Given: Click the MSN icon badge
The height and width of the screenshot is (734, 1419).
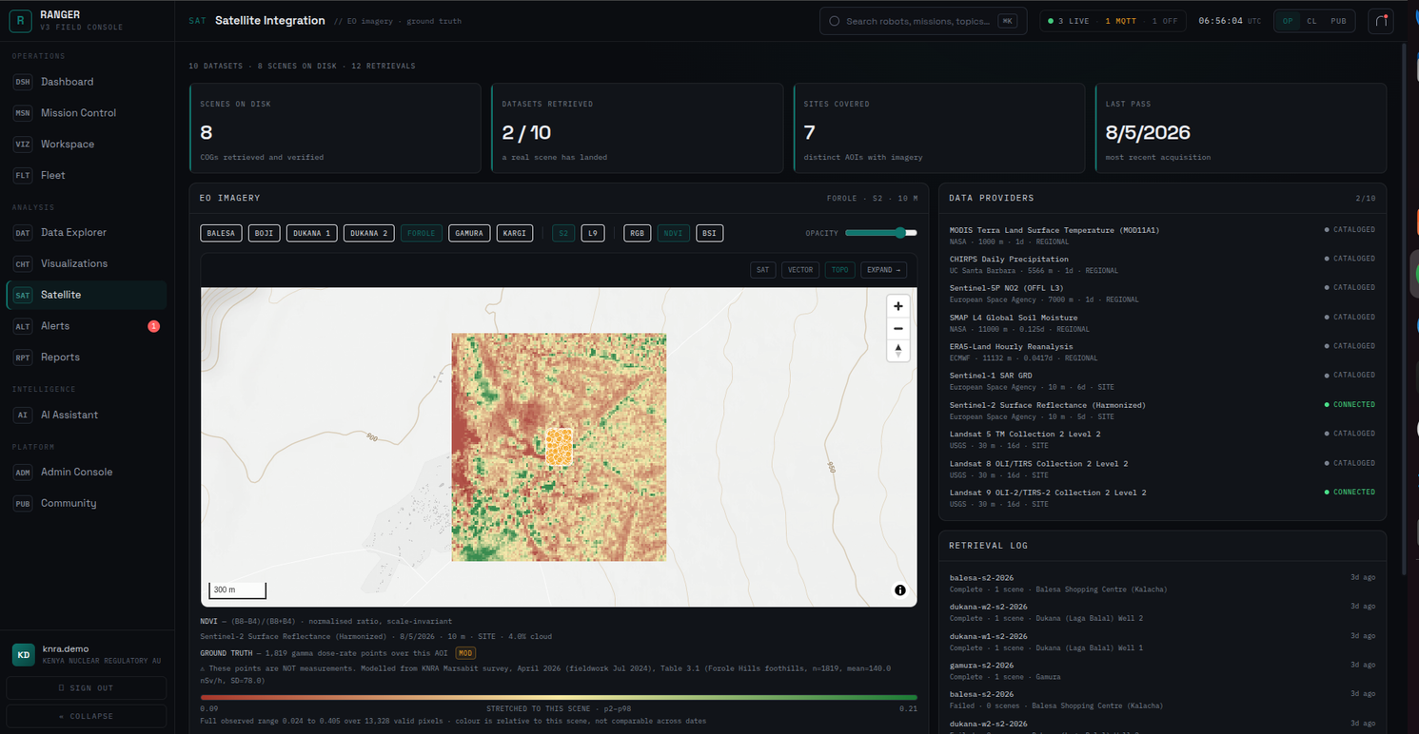Looking at the screenshot, I should [x=23, y=113].
